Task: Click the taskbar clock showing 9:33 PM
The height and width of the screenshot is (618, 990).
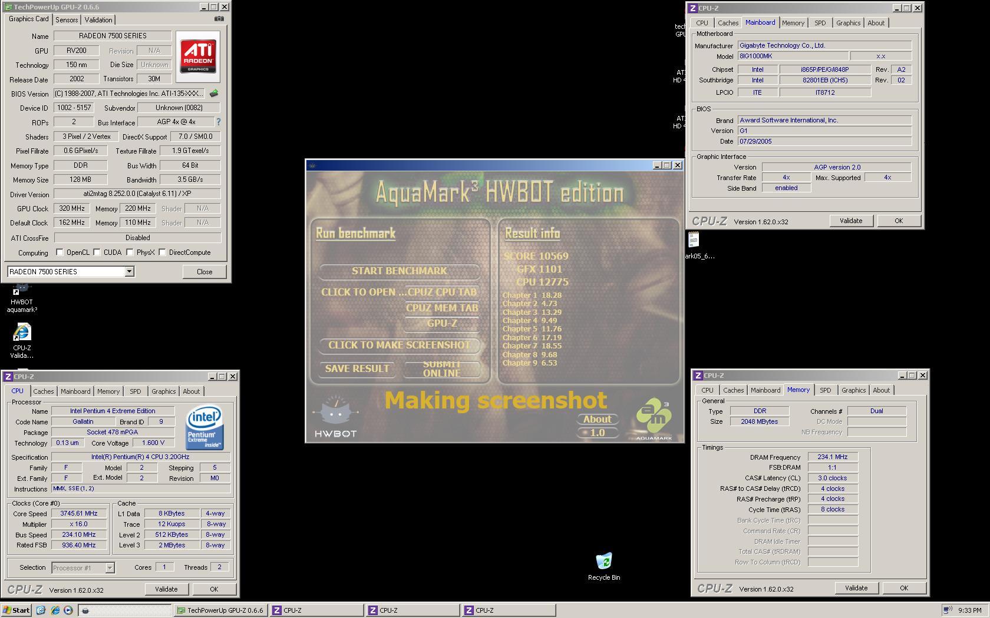Action: click(x=970, y=610)
